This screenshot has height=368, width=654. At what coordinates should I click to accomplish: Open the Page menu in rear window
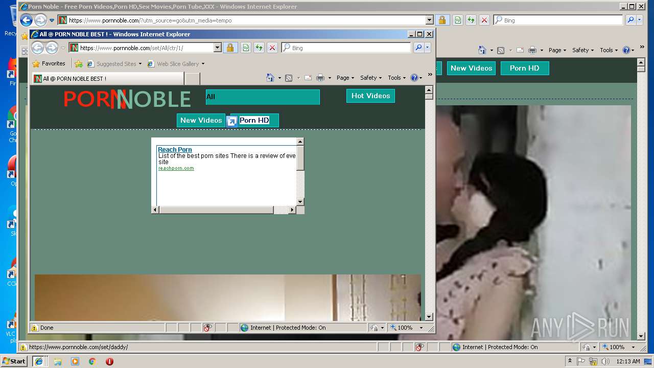pyautogui.click(x=557, y=50)
